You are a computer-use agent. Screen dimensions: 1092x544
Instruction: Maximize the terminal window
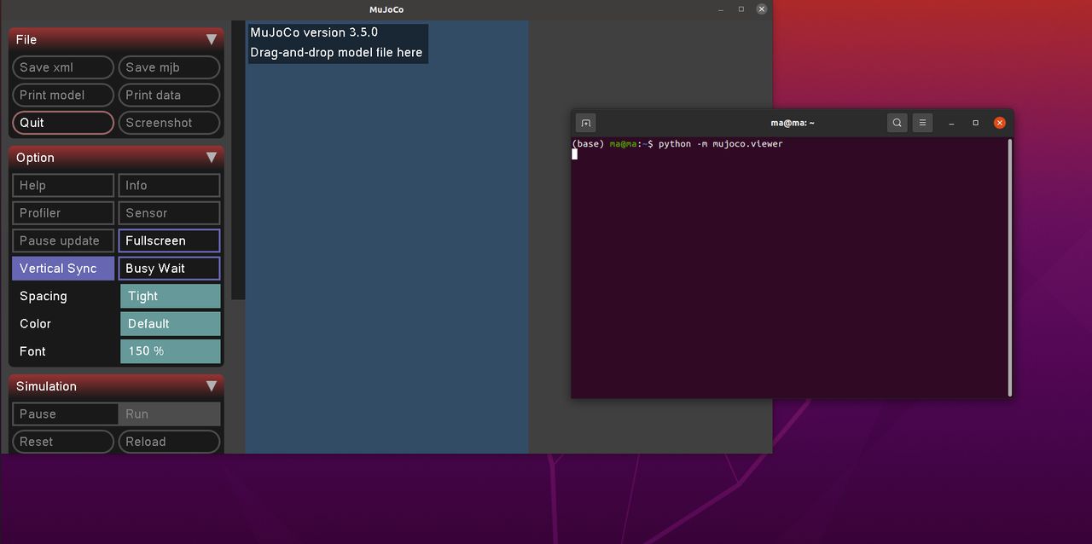[975, 123]
